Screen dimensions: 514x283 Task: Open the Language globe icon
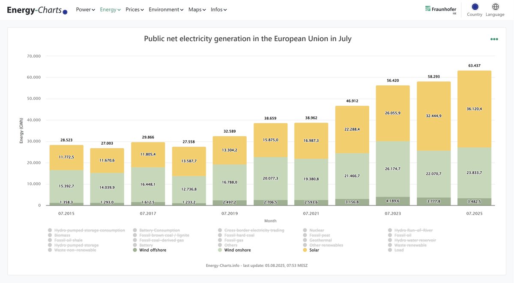tap(495, 6)
